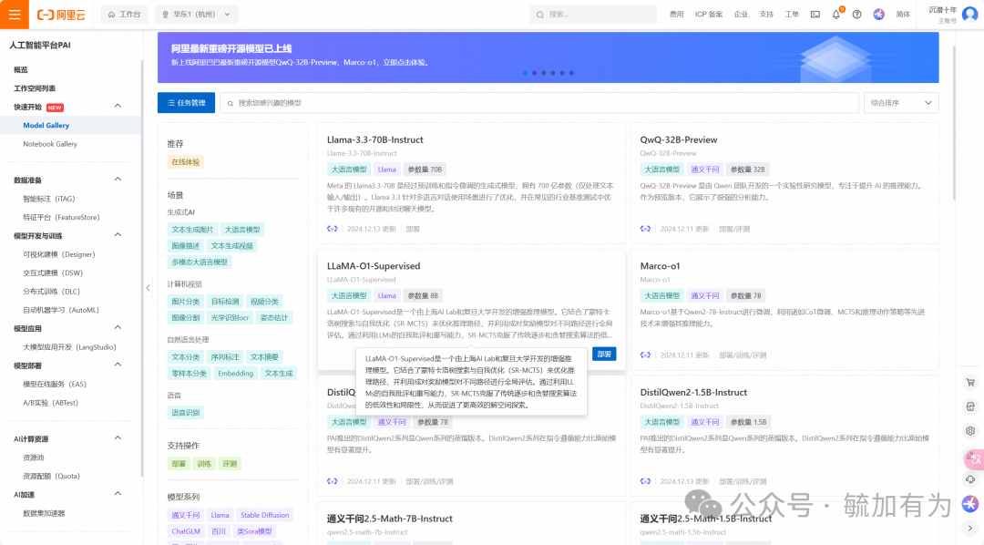This screenshot has width=984, height=545.
Task: Go to the last banner carousel dot
Action: click(571, 73)
